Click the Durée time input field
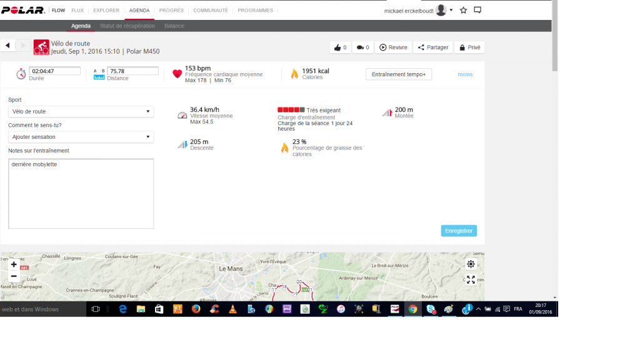 [55, 71]
